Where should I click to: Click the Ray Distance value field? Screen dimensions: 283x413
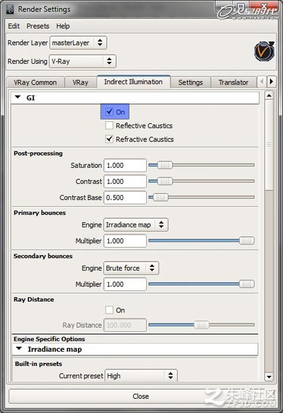tap(125, 325)
